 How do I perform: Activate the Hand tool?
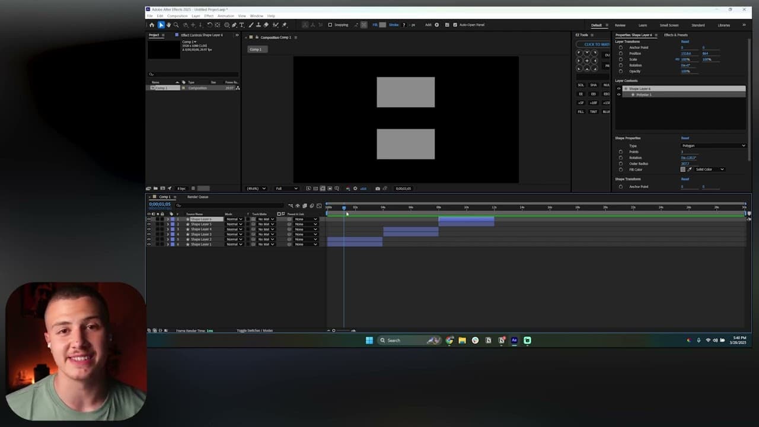tap(168, 25)
